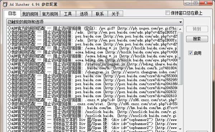Click the Ad Muncher cow icon in title bar
The width and height of the screenshot is (215, 132).
tap(5, 4)
